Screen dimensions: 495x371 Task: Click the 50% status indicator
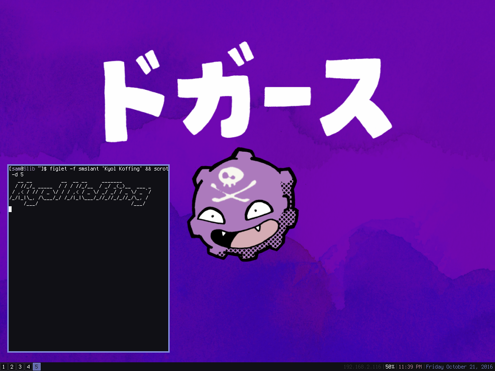pos(390,367)
